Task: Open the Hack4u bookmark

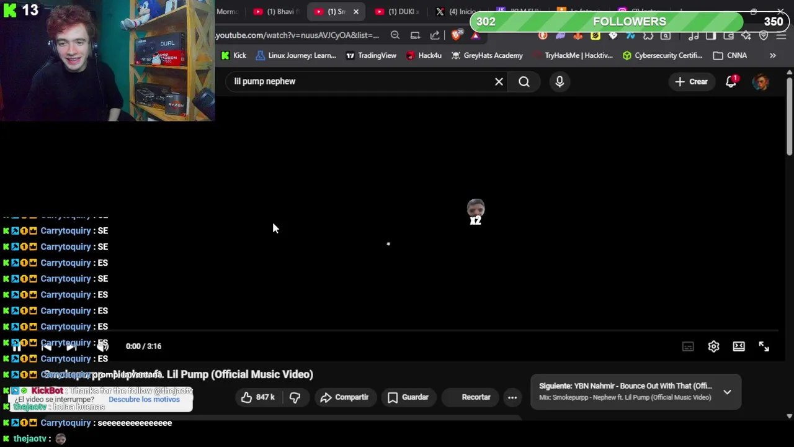Action: (423, 55)
